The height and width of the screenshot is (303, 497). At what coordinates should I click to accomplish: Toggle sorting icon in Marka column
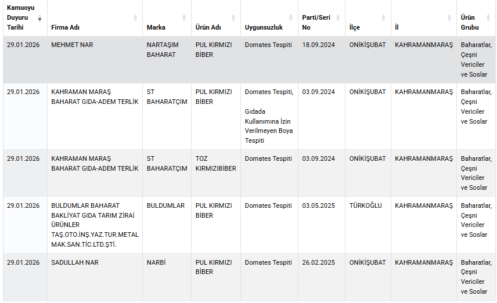pyautogui.click(x=184, y=18)
